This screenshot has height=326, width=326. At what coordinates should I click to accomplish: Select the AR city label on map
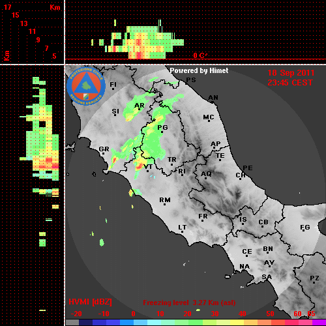(140, 106)
